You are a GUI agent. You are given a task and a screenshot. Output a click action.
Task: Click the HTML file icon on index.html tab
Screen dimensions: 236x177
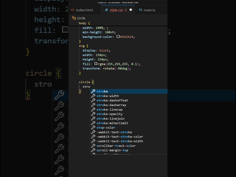[73, 10]
